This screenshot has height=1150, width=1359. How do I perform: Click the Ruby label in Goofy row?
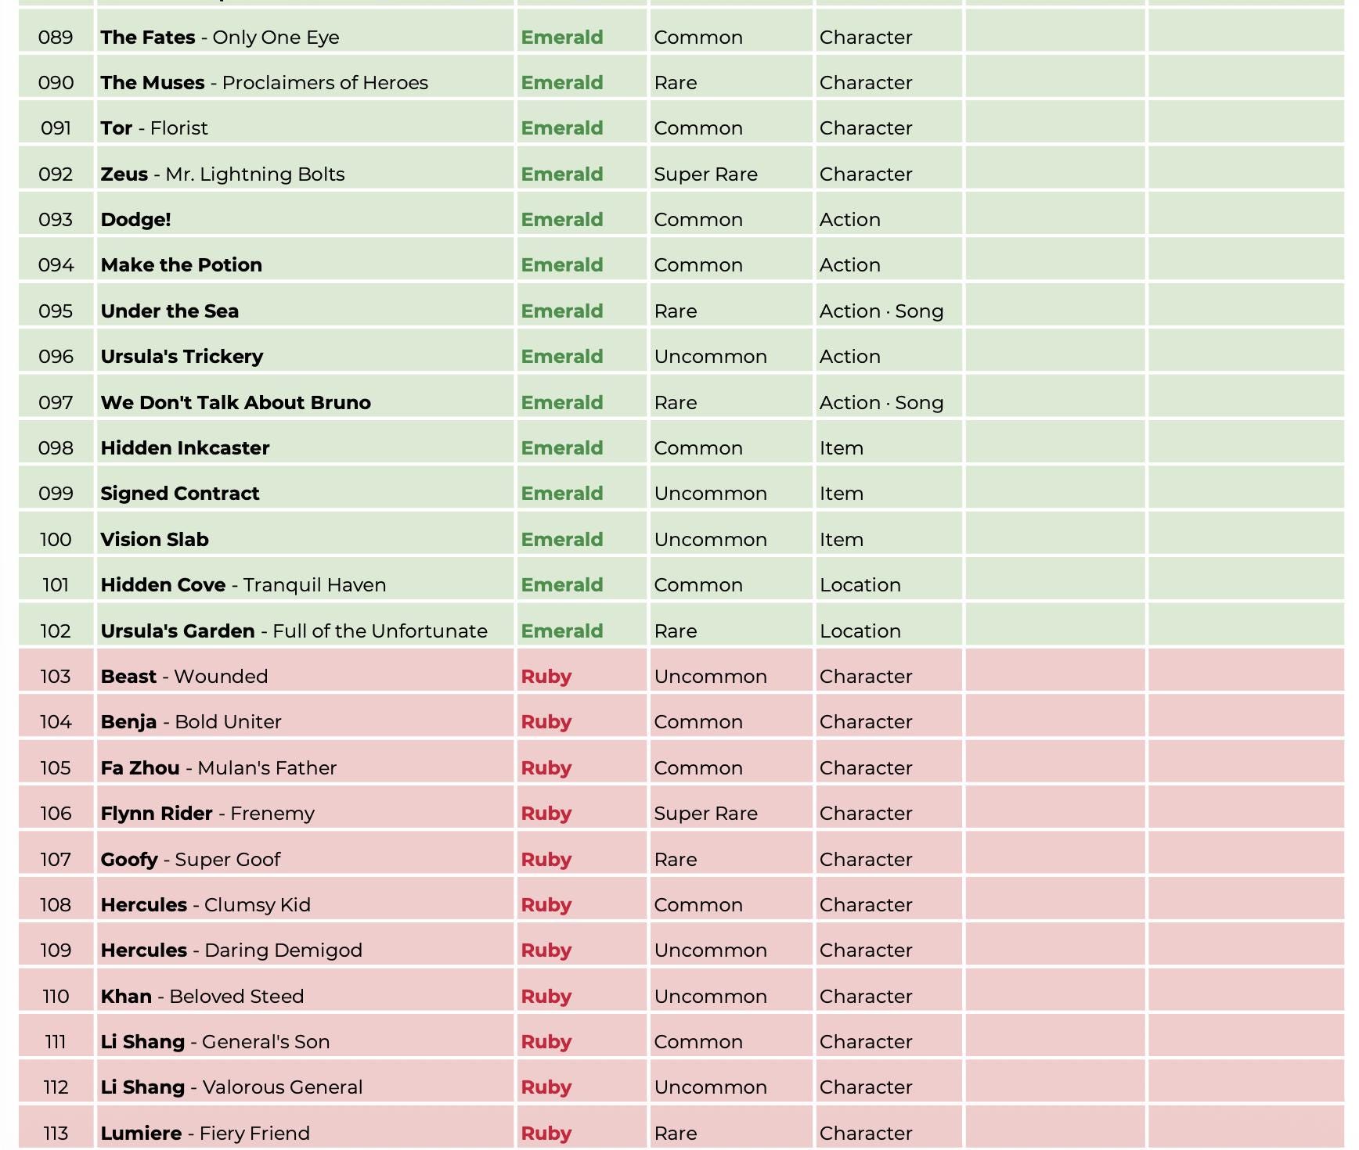tap(546, 859)
